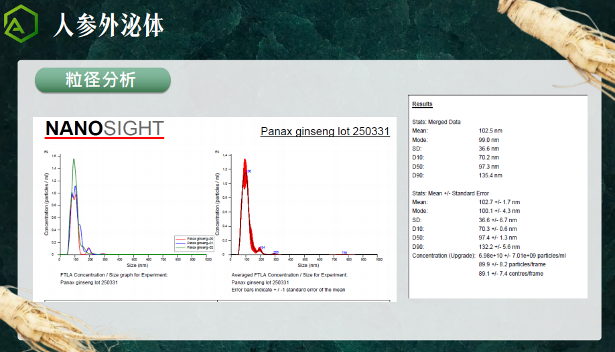Click the right graph 'Size (nm)' axis label

(308, 266)
